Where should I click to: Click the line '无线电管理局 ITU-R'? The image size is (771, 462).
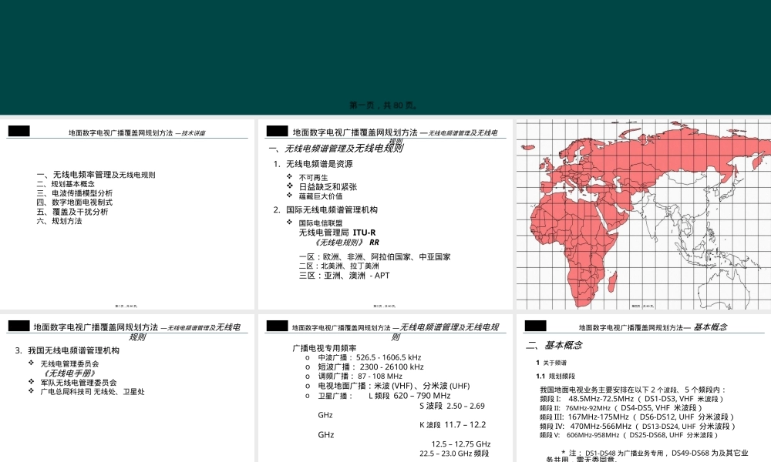point(338,233)
